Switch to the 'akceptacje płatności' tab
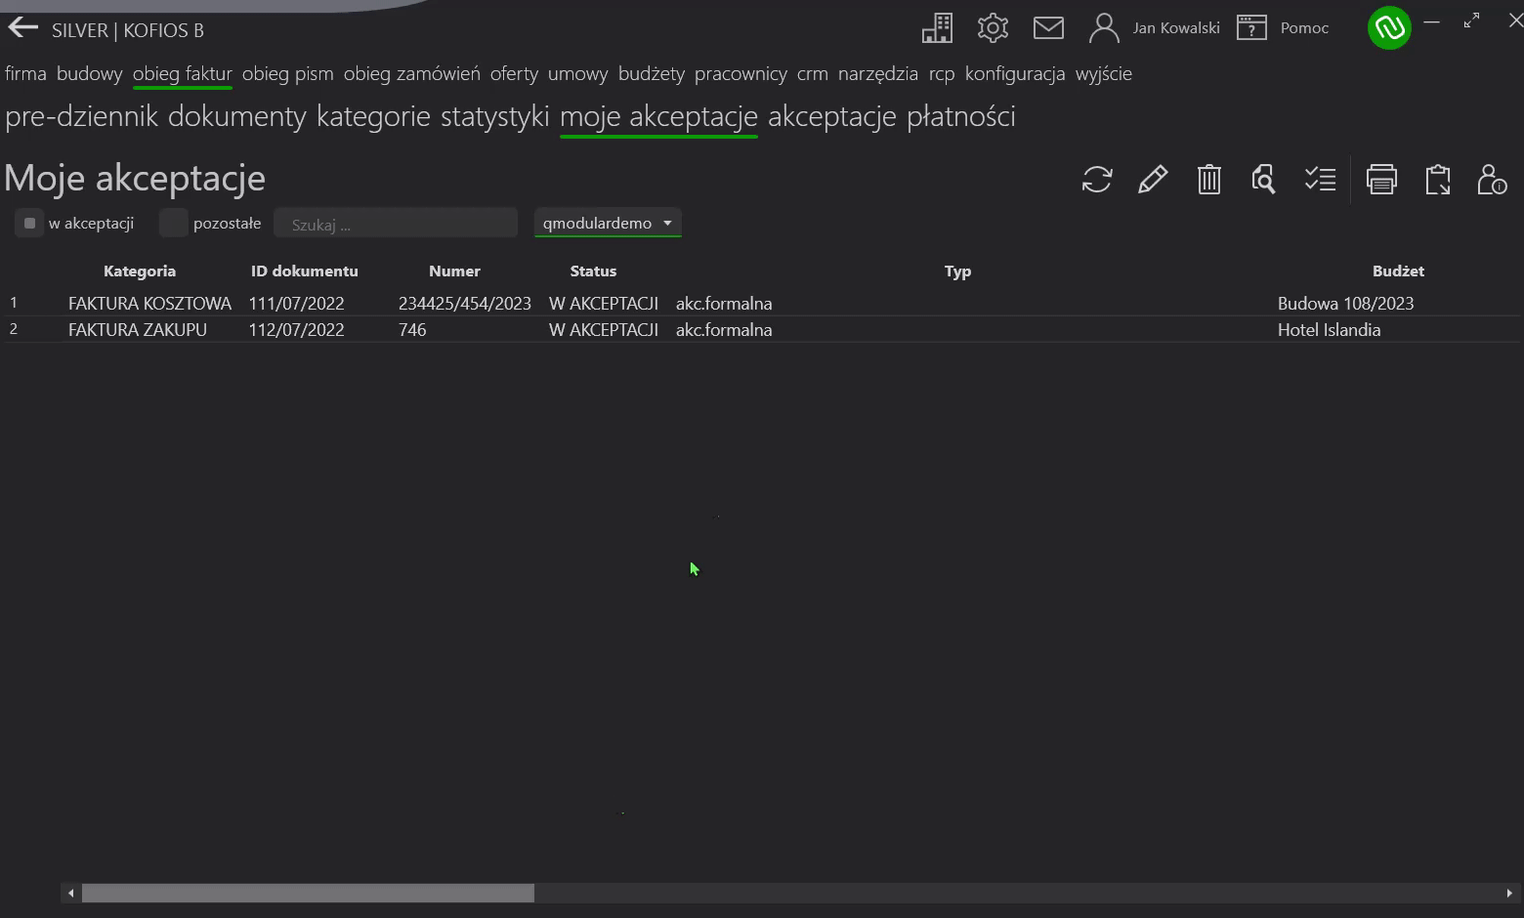Viewport: 1524px width, 918px height. click(892, 116)
